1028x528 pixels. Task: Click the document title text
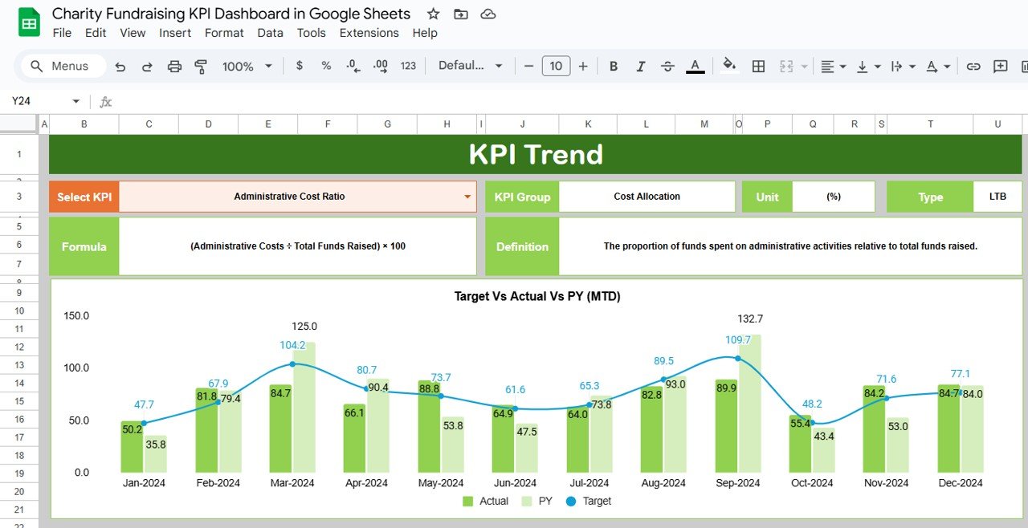(x=231, y=14)
